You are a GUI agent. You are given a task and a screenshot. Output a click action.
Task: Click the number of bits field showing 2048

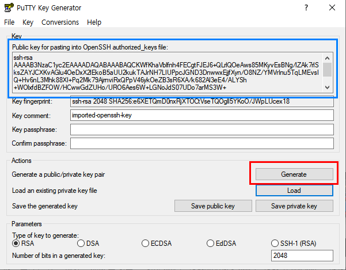[x=302, y=256]
